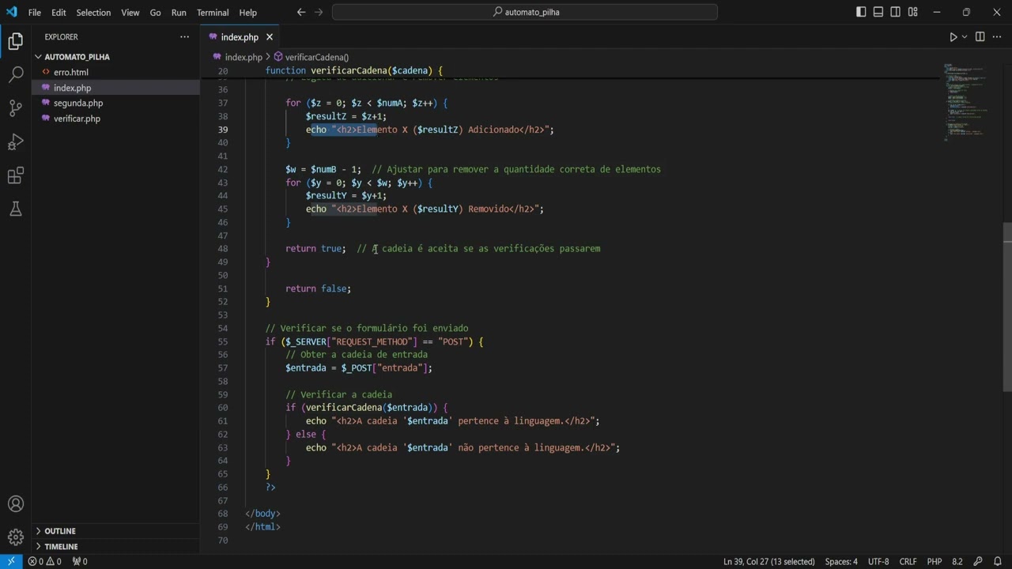The image size is (1012, 569).
Task: Toggle the secondary side bar layout
Action: pos(896,12)
